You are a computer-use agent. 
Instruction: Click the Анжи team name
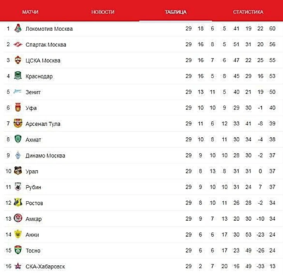click(32, 235)
